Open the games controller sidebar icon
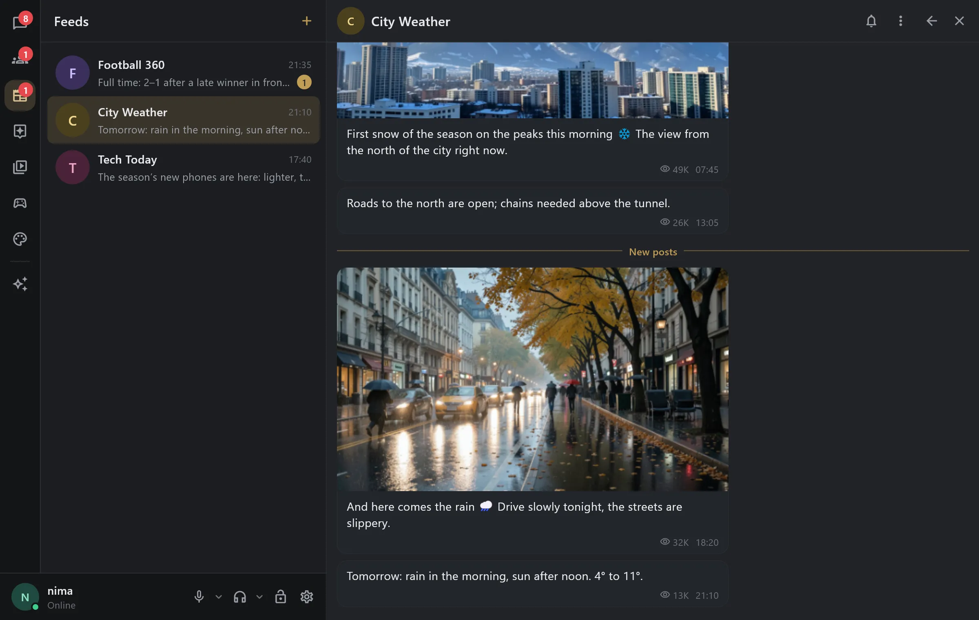 20,203
